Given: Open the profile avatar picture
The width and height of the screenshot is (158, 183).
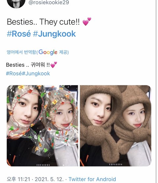Looking at the screenshot, I should click(x=16, y=3).
